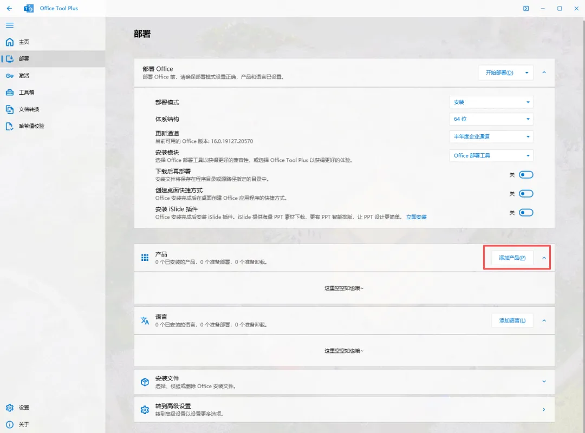Click the 产品 grid icon

[x=145, y=258]
